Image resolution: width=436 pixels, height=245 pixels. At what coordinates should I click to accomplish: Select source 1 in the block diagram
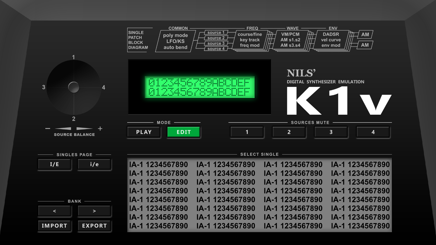point(216,32)
